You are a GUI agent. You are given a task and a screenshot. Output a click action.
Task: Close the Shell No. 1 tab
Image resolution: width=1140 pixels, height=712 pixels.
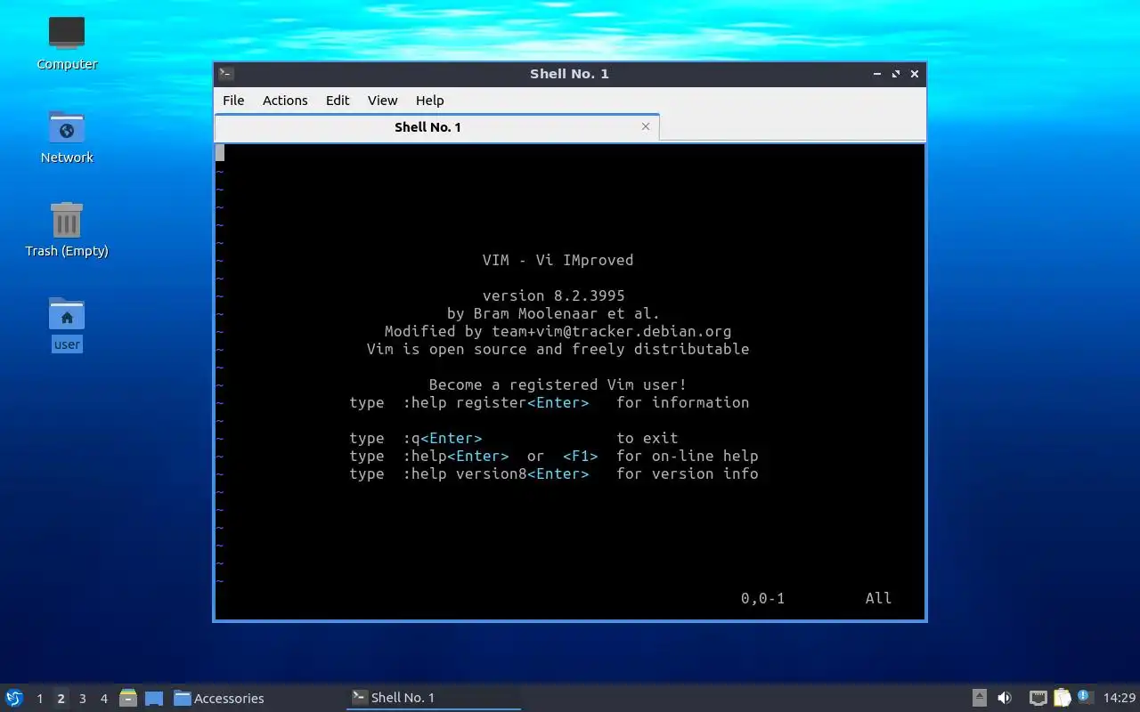646,126
